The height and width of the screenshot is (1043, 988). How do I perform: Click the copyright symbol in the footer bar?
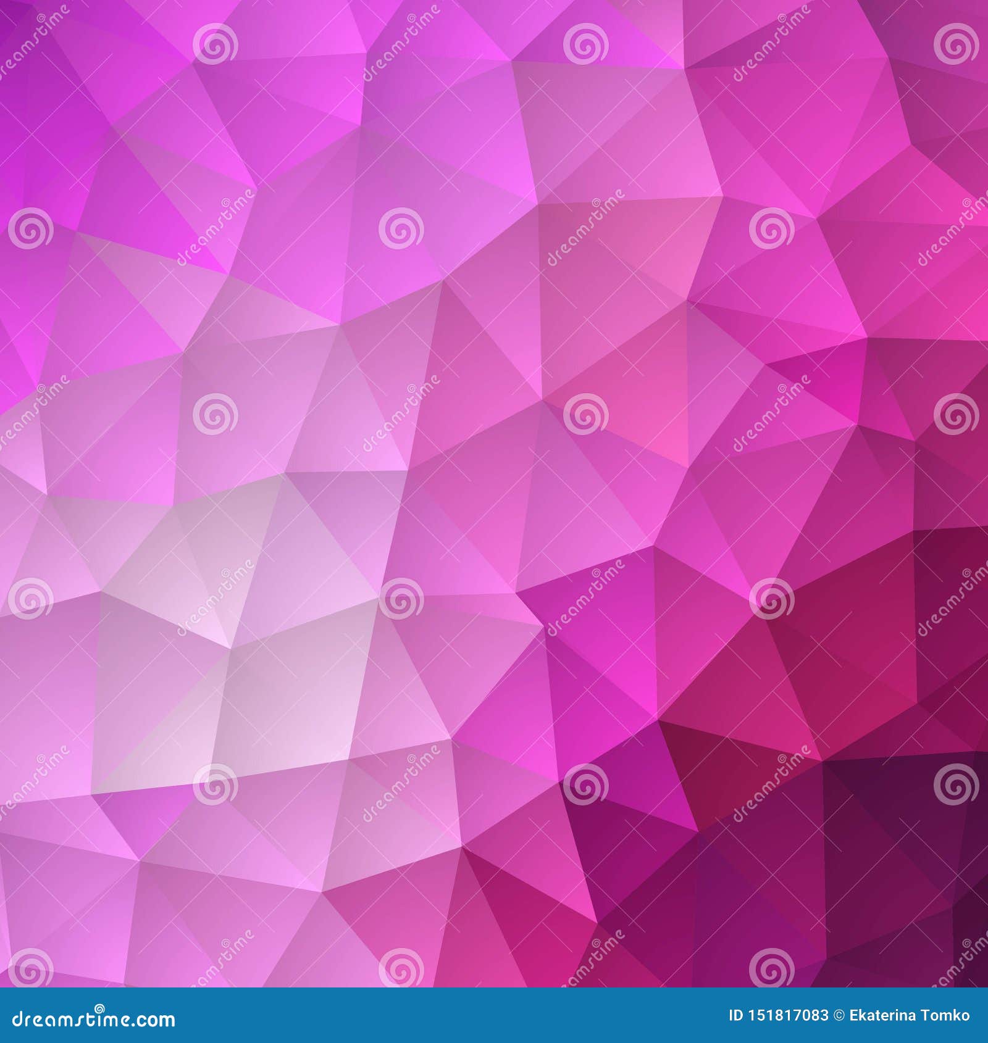(839, 1014)
